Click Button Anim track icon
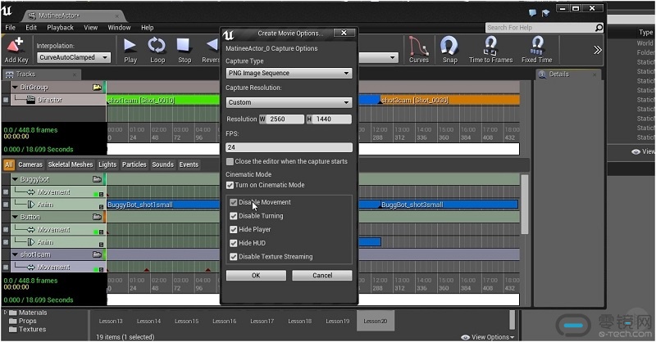656x342 pixels. coord(31,242)
